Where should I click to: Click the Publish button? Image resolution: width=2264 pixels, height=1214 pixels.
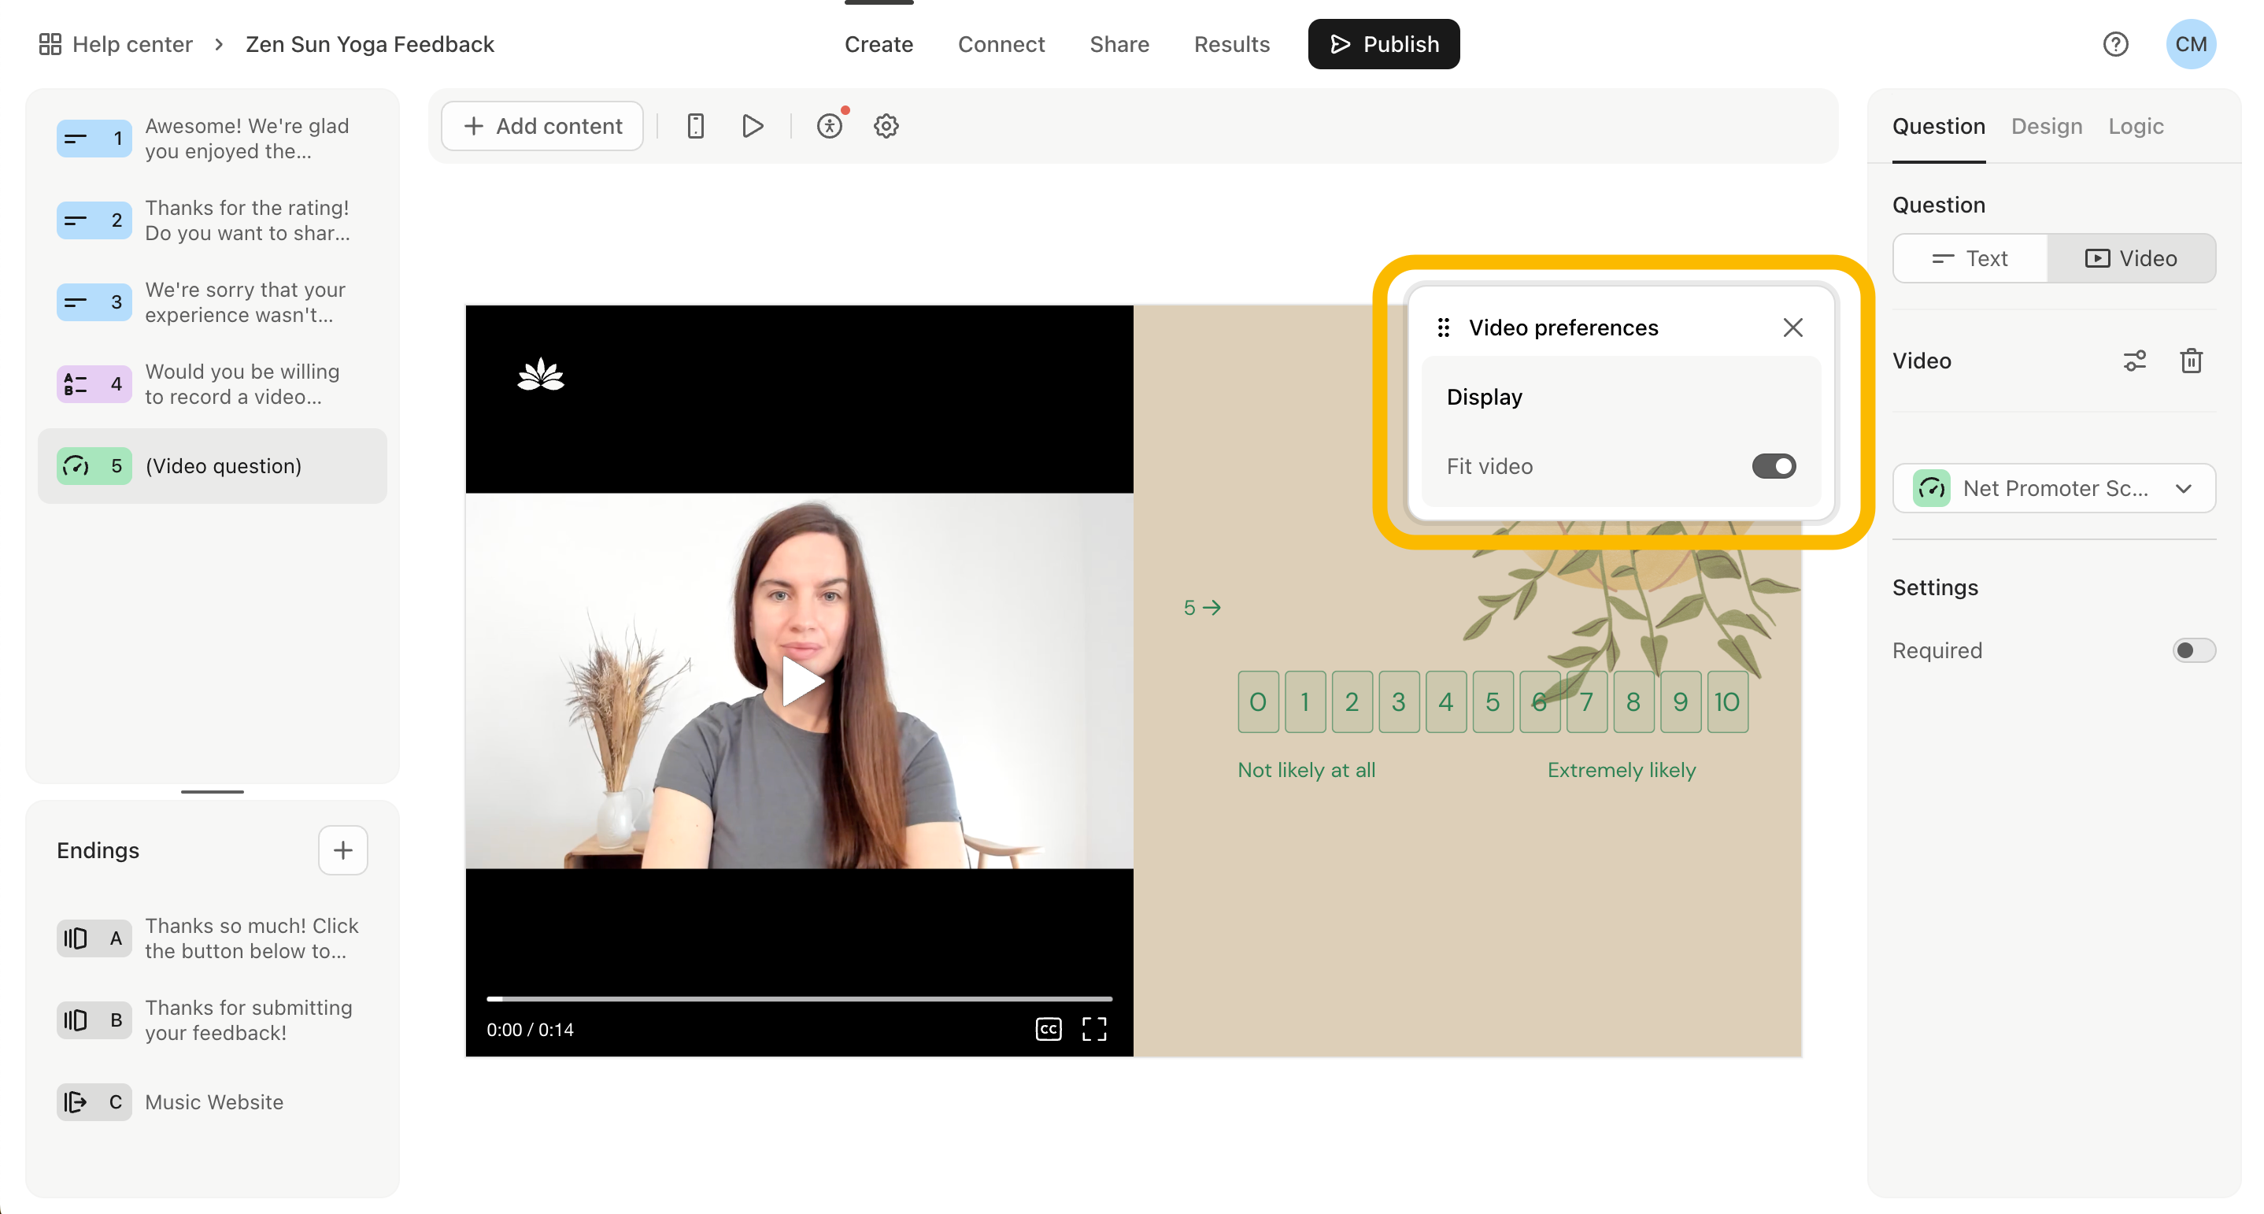click(1383, 44)
